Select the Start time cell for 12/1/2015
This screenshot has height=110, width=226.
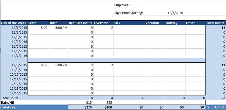click(38, 28)
